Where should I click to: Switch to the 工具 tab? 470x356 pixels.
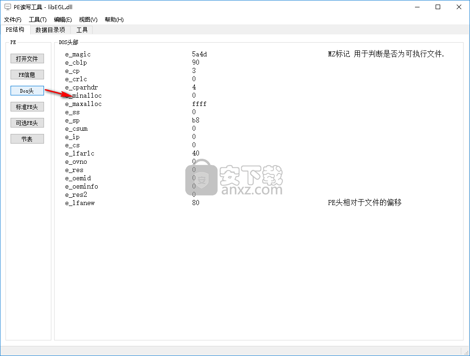[x=82, y=30]
